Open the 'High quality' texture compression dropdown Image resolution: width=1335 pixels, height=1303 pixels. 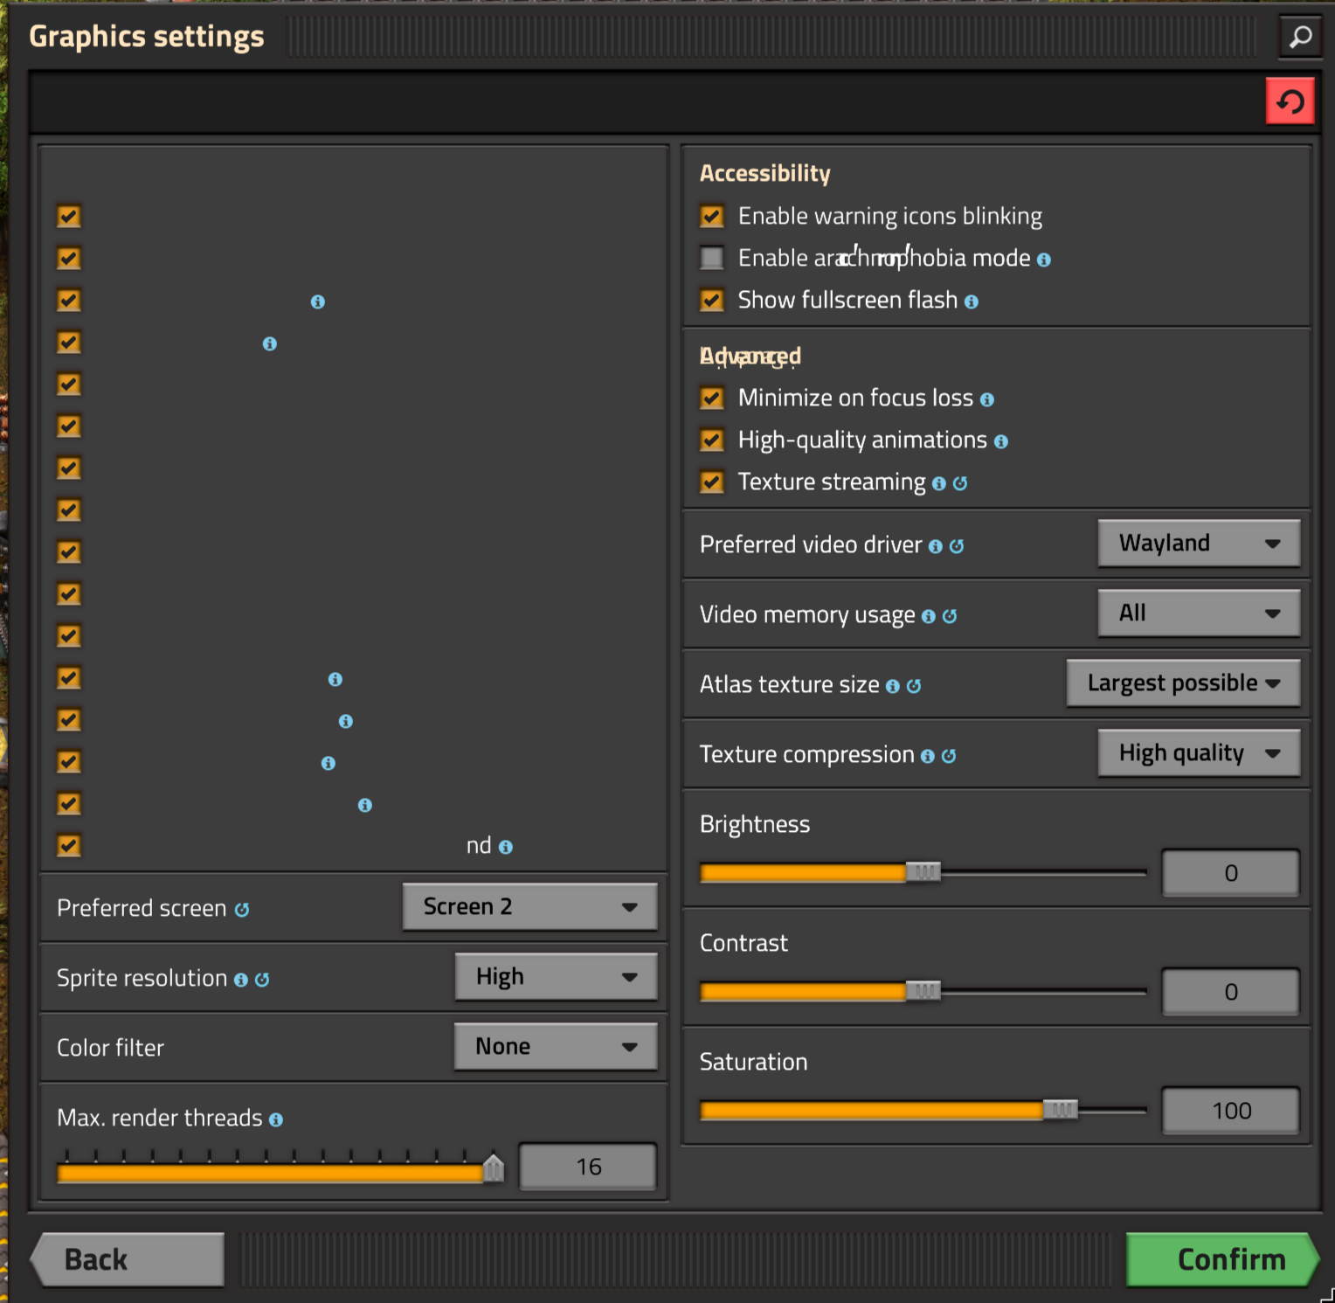point(1199,752)
